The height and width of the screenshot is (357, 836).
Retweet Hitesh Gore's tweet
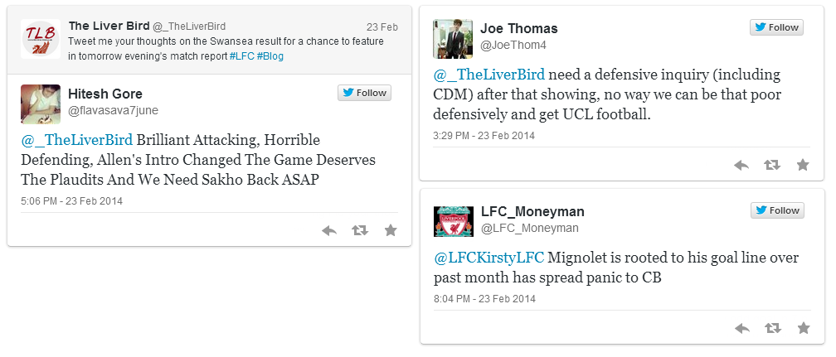coord(360,230)
